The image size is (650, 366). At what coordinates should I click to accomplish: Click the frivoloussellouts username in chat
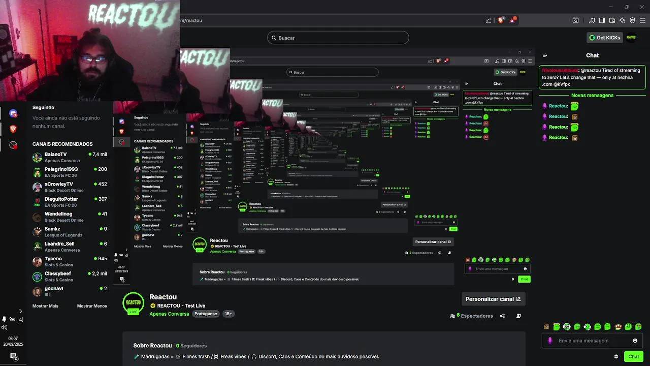click(x=560, y=70)
